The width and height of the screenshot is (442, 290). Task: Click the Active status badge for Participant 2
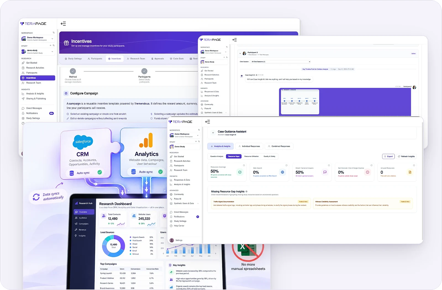pos(413,54)
